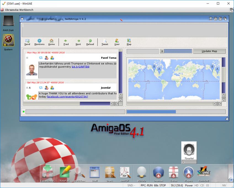Open the bit.ly/1RtFTB9 link

80,67
